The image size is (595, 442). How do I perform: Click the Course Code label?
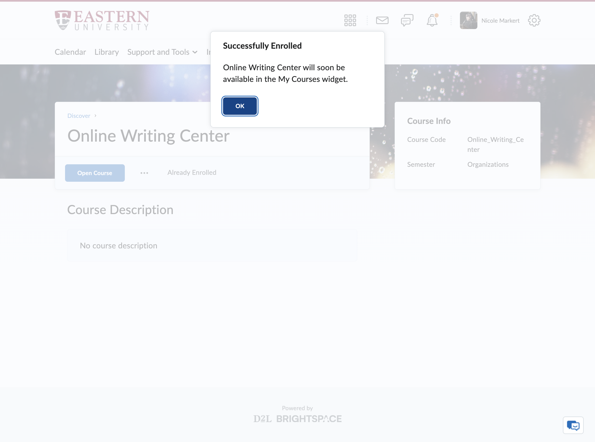click(x=426, y=140)
